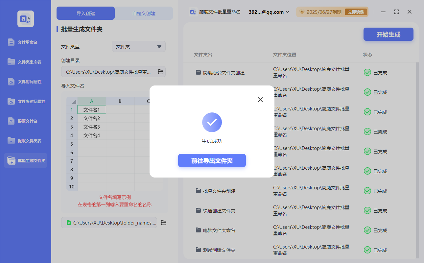
Task: Click the app logo at sidebar top
Action: tap(25, 18)
